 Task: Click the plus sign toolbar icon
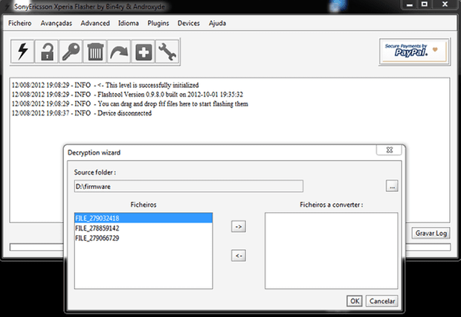(x=144, y=51)
